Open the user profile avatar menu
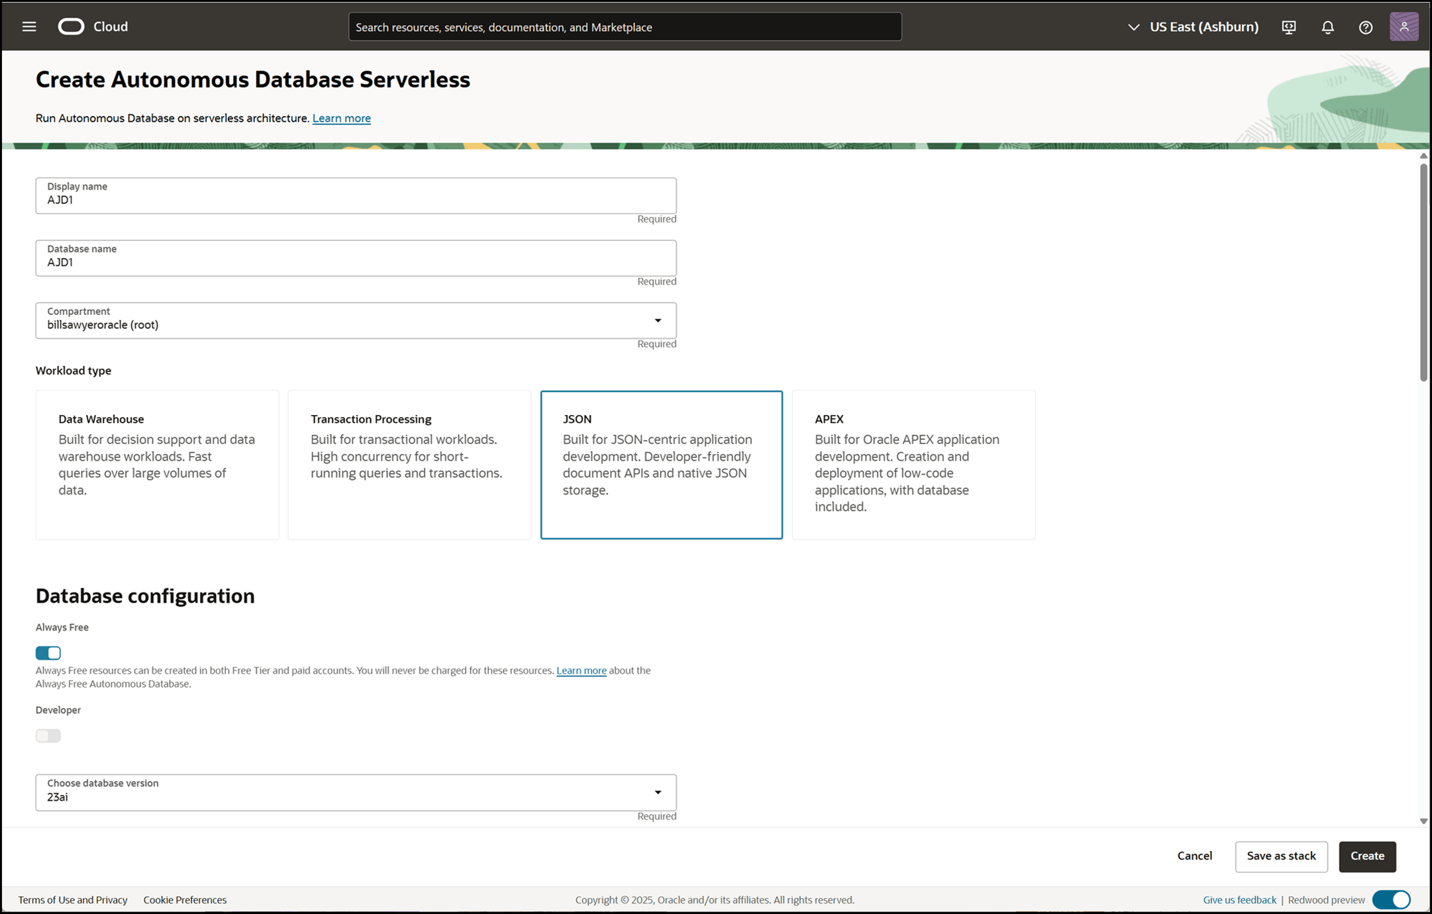 pos(1404,27)
